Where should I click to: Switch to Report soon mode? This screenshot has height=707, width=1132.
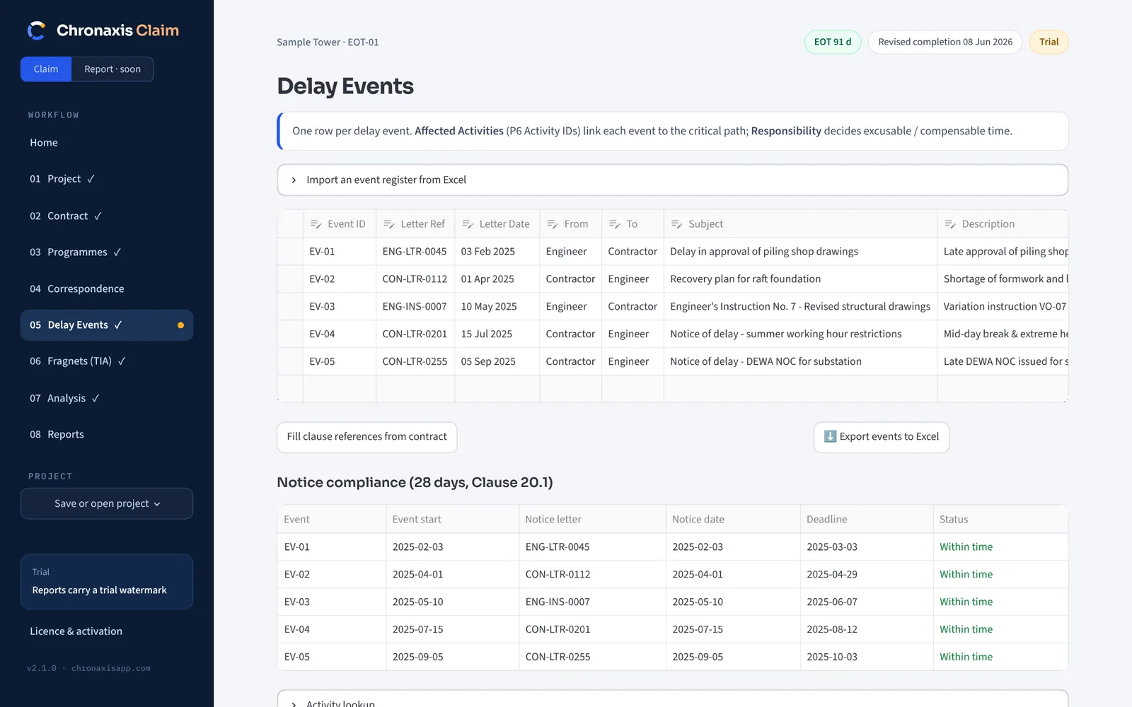[112, 69]
